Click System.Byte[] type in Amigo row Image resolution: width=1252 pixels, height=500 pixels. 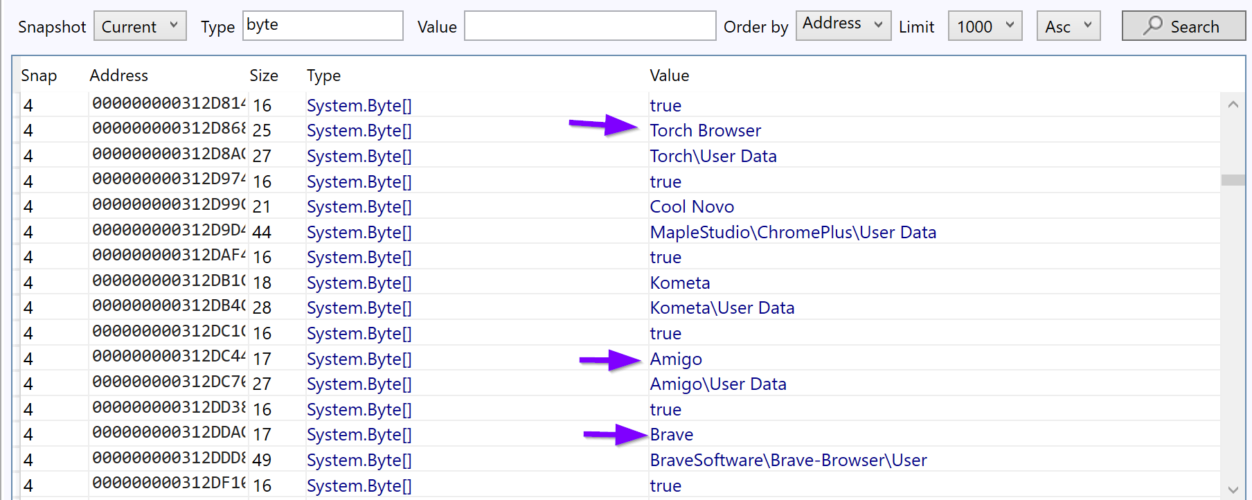point(359,359)
